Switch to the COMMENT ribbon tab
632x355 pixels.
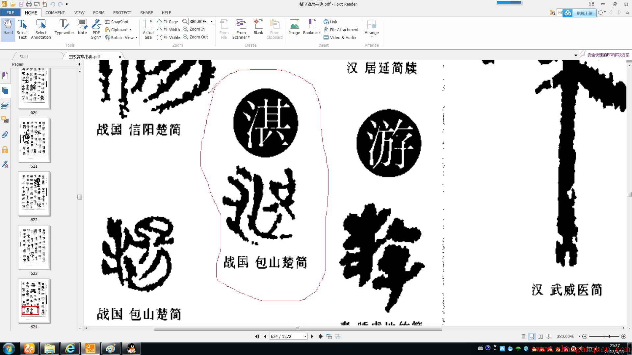click(55, 12)
